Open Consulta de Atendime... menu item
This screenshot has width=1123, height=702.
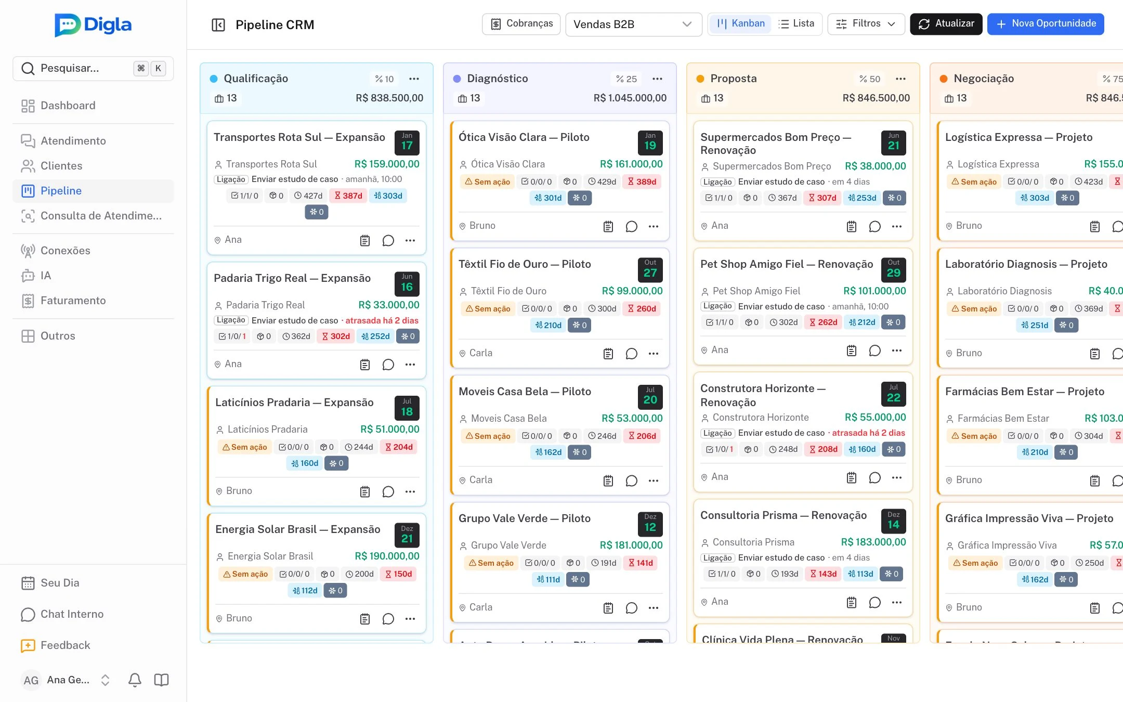[x=93, y=216]
